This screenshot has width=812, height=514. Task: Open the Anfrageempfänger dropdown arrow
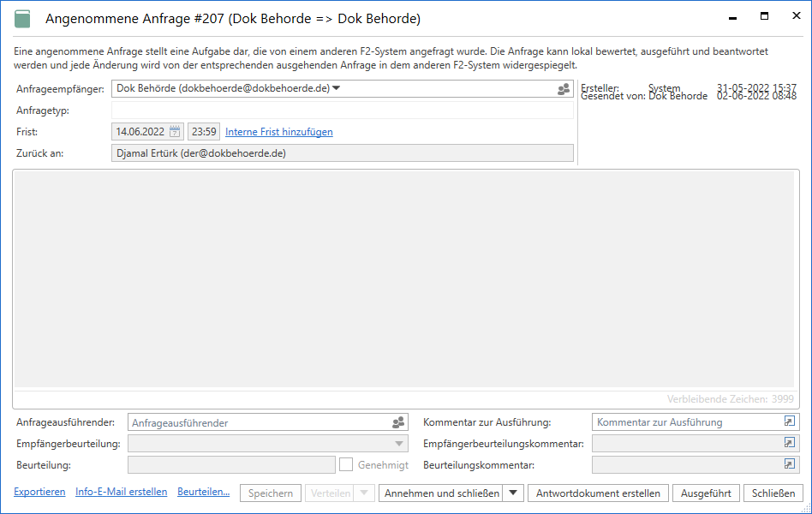pos(337,88)
